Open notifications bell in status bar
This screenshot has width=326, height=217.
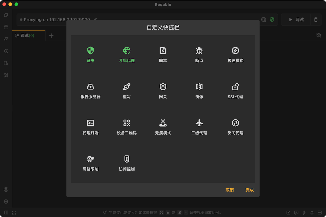(x=312, y=213)
